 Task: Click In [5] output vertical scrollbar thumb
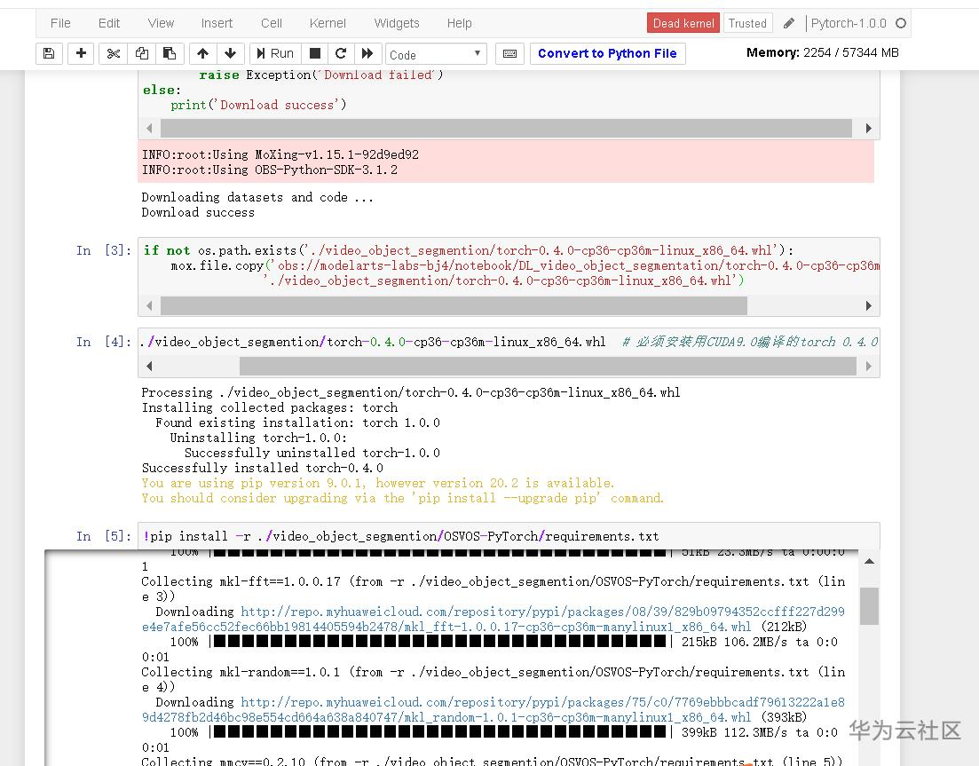[868, 606]
